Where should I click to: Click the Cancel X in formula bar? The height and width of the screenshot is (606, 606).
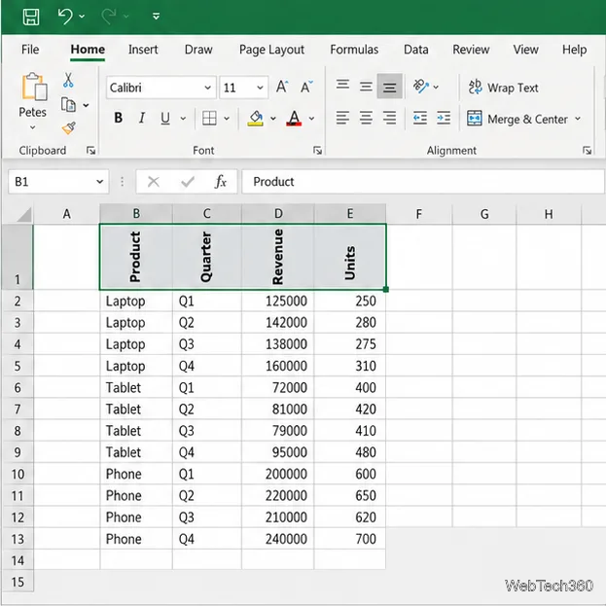pos(154,182)
